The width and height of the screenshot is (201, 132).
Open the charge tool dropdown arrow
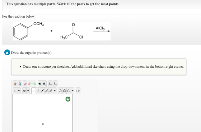coord(28,91)
